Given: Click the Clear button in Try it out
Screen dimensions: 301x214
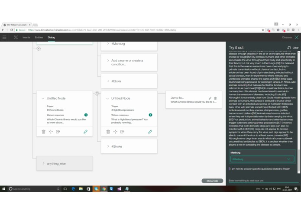Looking at the screenshot, I should [295, 48].
